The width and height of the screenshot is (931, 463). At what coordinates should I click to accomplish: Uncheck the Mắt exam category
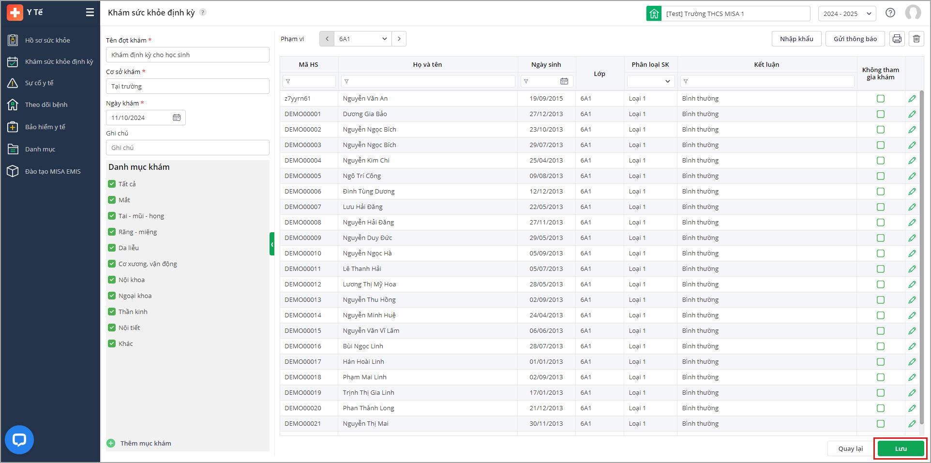point(112,200)
